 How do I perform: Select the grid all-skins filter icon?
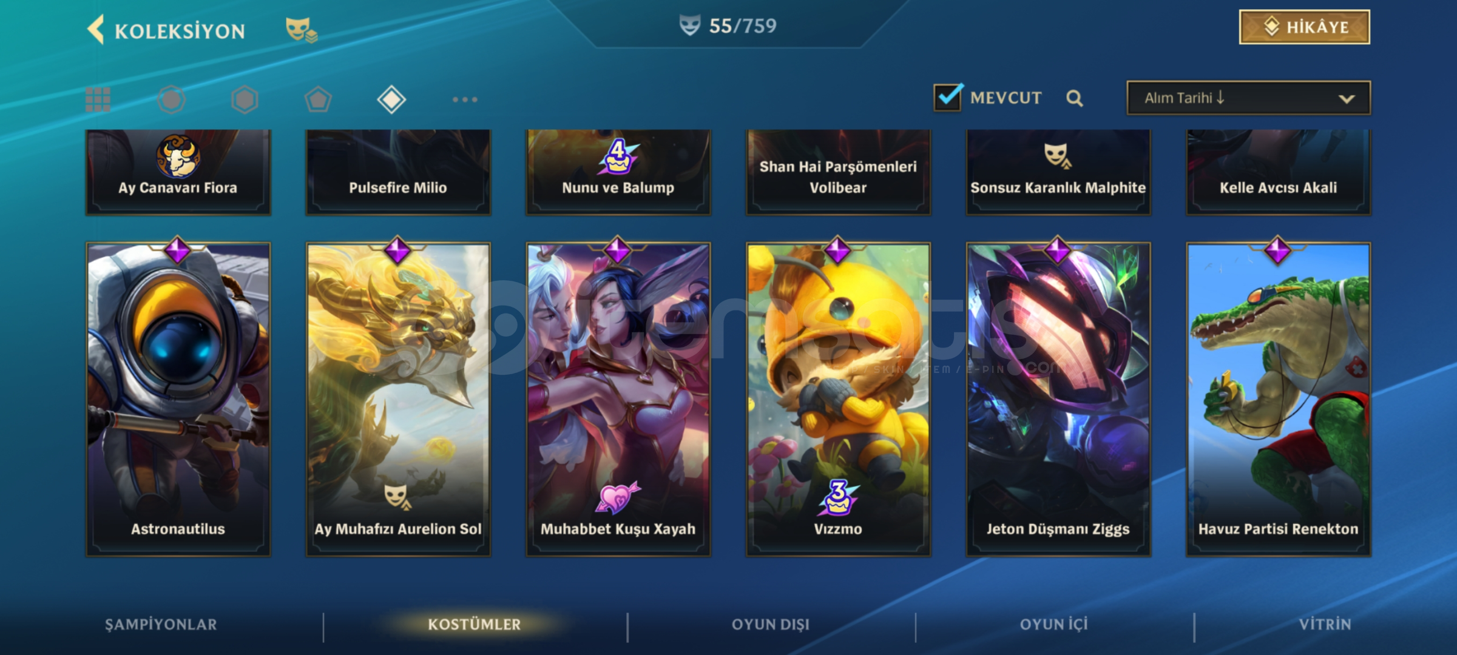pos(98,99)
